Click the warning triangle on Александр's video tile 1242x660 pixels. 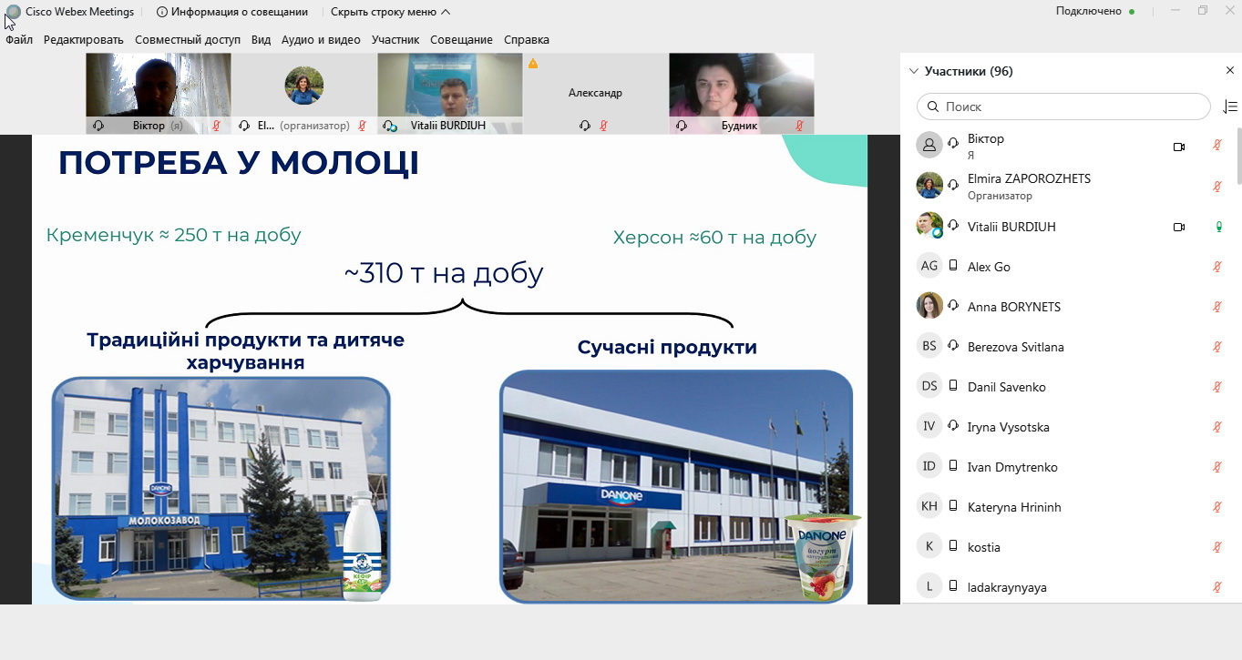533,64
